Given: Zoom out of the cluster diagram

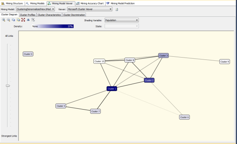Looking at the screenshot, I should (x=9, y=20).
